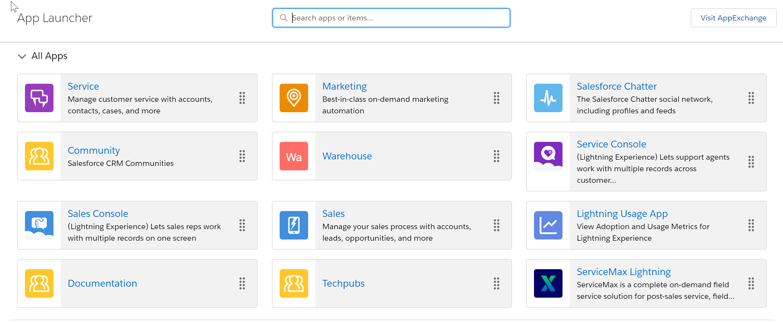Screen dimensions: 783x322
Task: Click the App Launcher title text
Action: click(55, 18)
